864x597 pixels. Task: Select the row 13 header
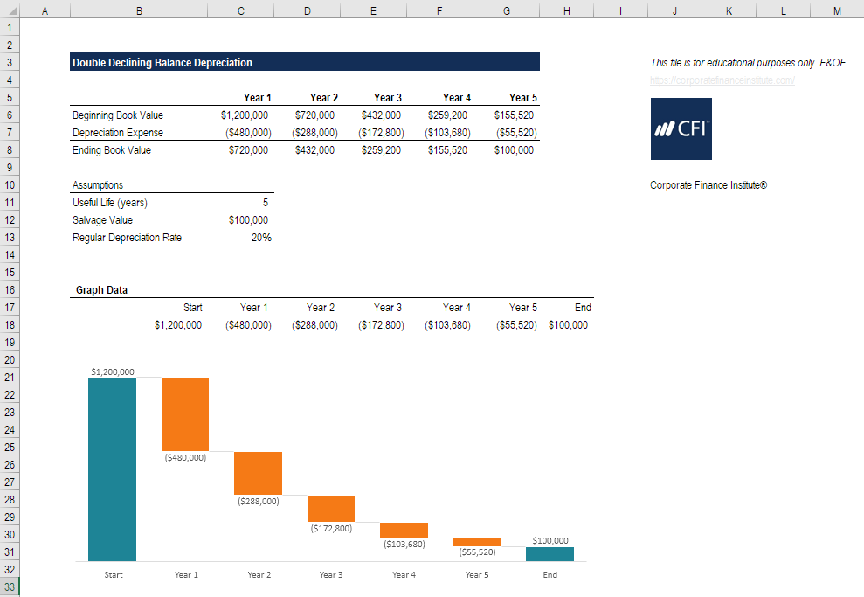tap(10, 237)
